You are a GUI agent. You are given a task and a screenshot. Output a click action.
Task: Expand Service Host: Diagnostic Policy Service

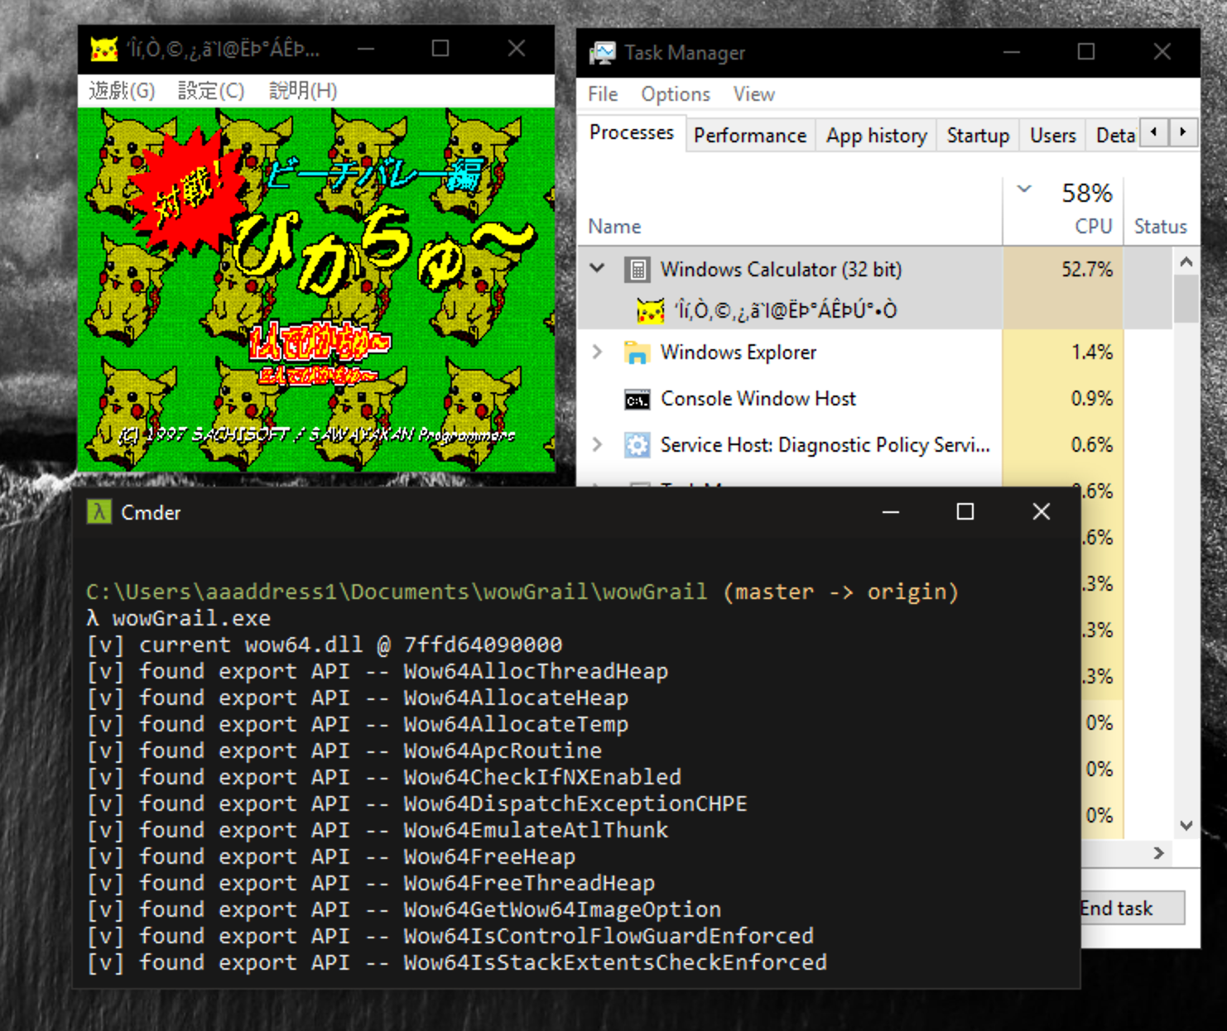[597, 444]
